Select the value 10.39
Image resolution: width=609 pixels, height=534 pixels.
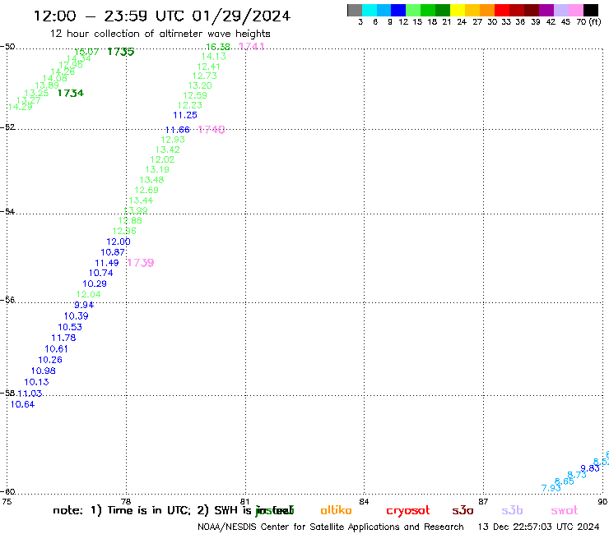pyautogui.click(x=76, y=316)
